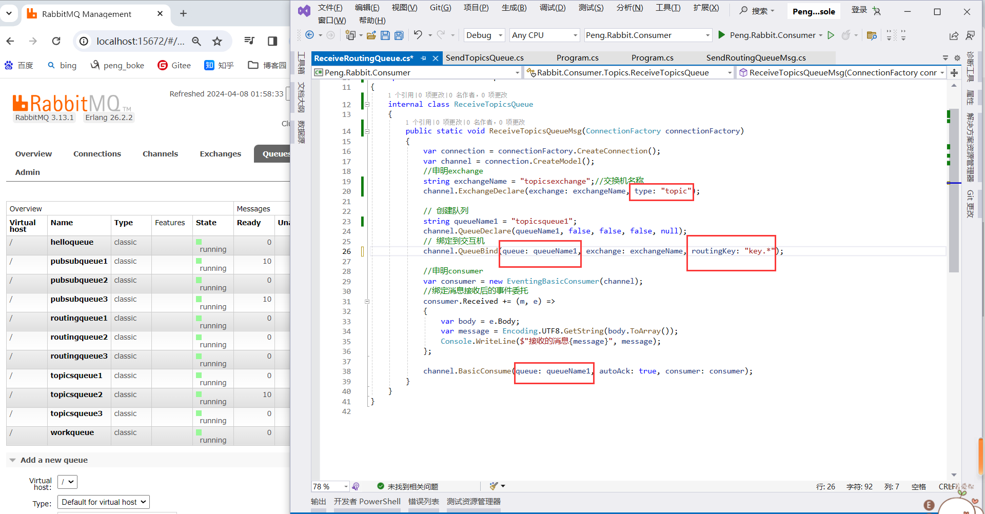The image size is (985, 514).
Task: Start debugging with the solid green play arrow
Action: 721,35
